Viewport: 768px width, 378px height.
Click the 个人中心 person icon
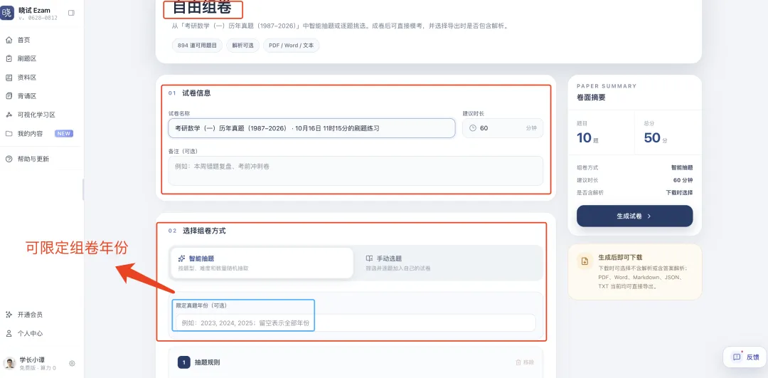pyautogui.click(x=9, y=333)
